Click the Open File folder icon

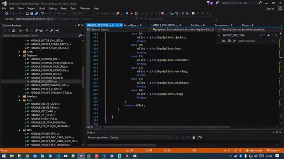click(27, 14)
